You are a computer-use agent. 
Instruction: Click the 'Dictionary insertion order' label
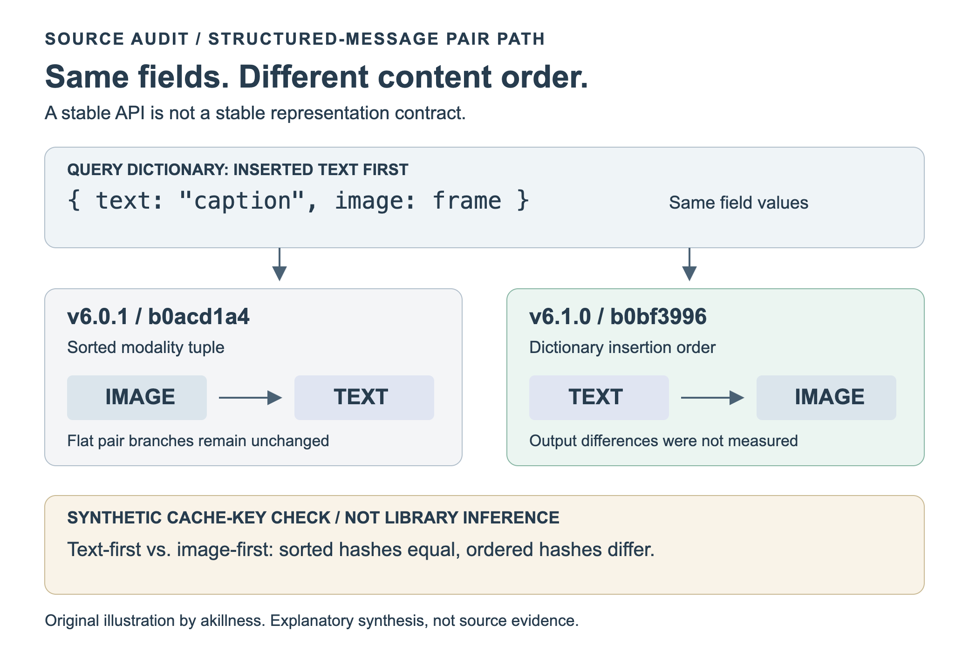tap(622, 347)
